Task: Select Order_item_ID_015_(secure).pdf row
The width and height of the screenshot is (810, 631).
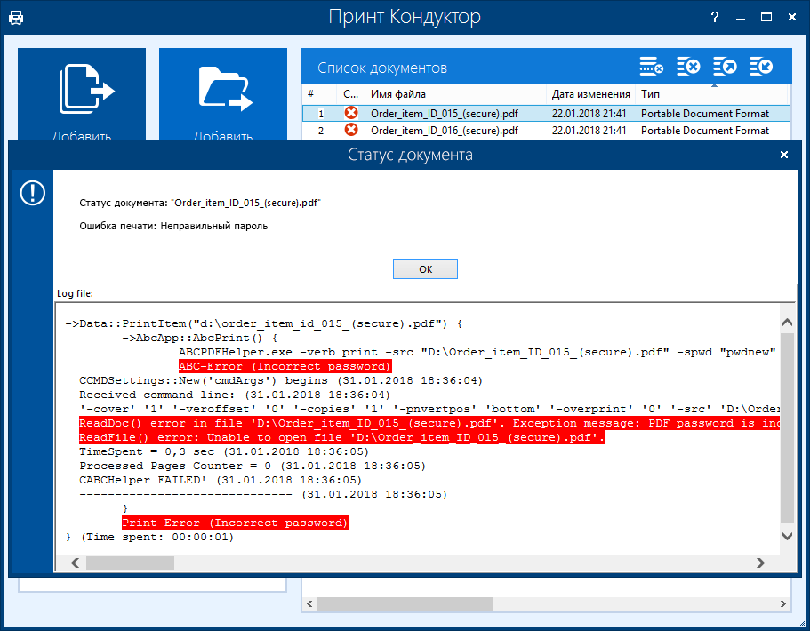Action: [546, 114]
